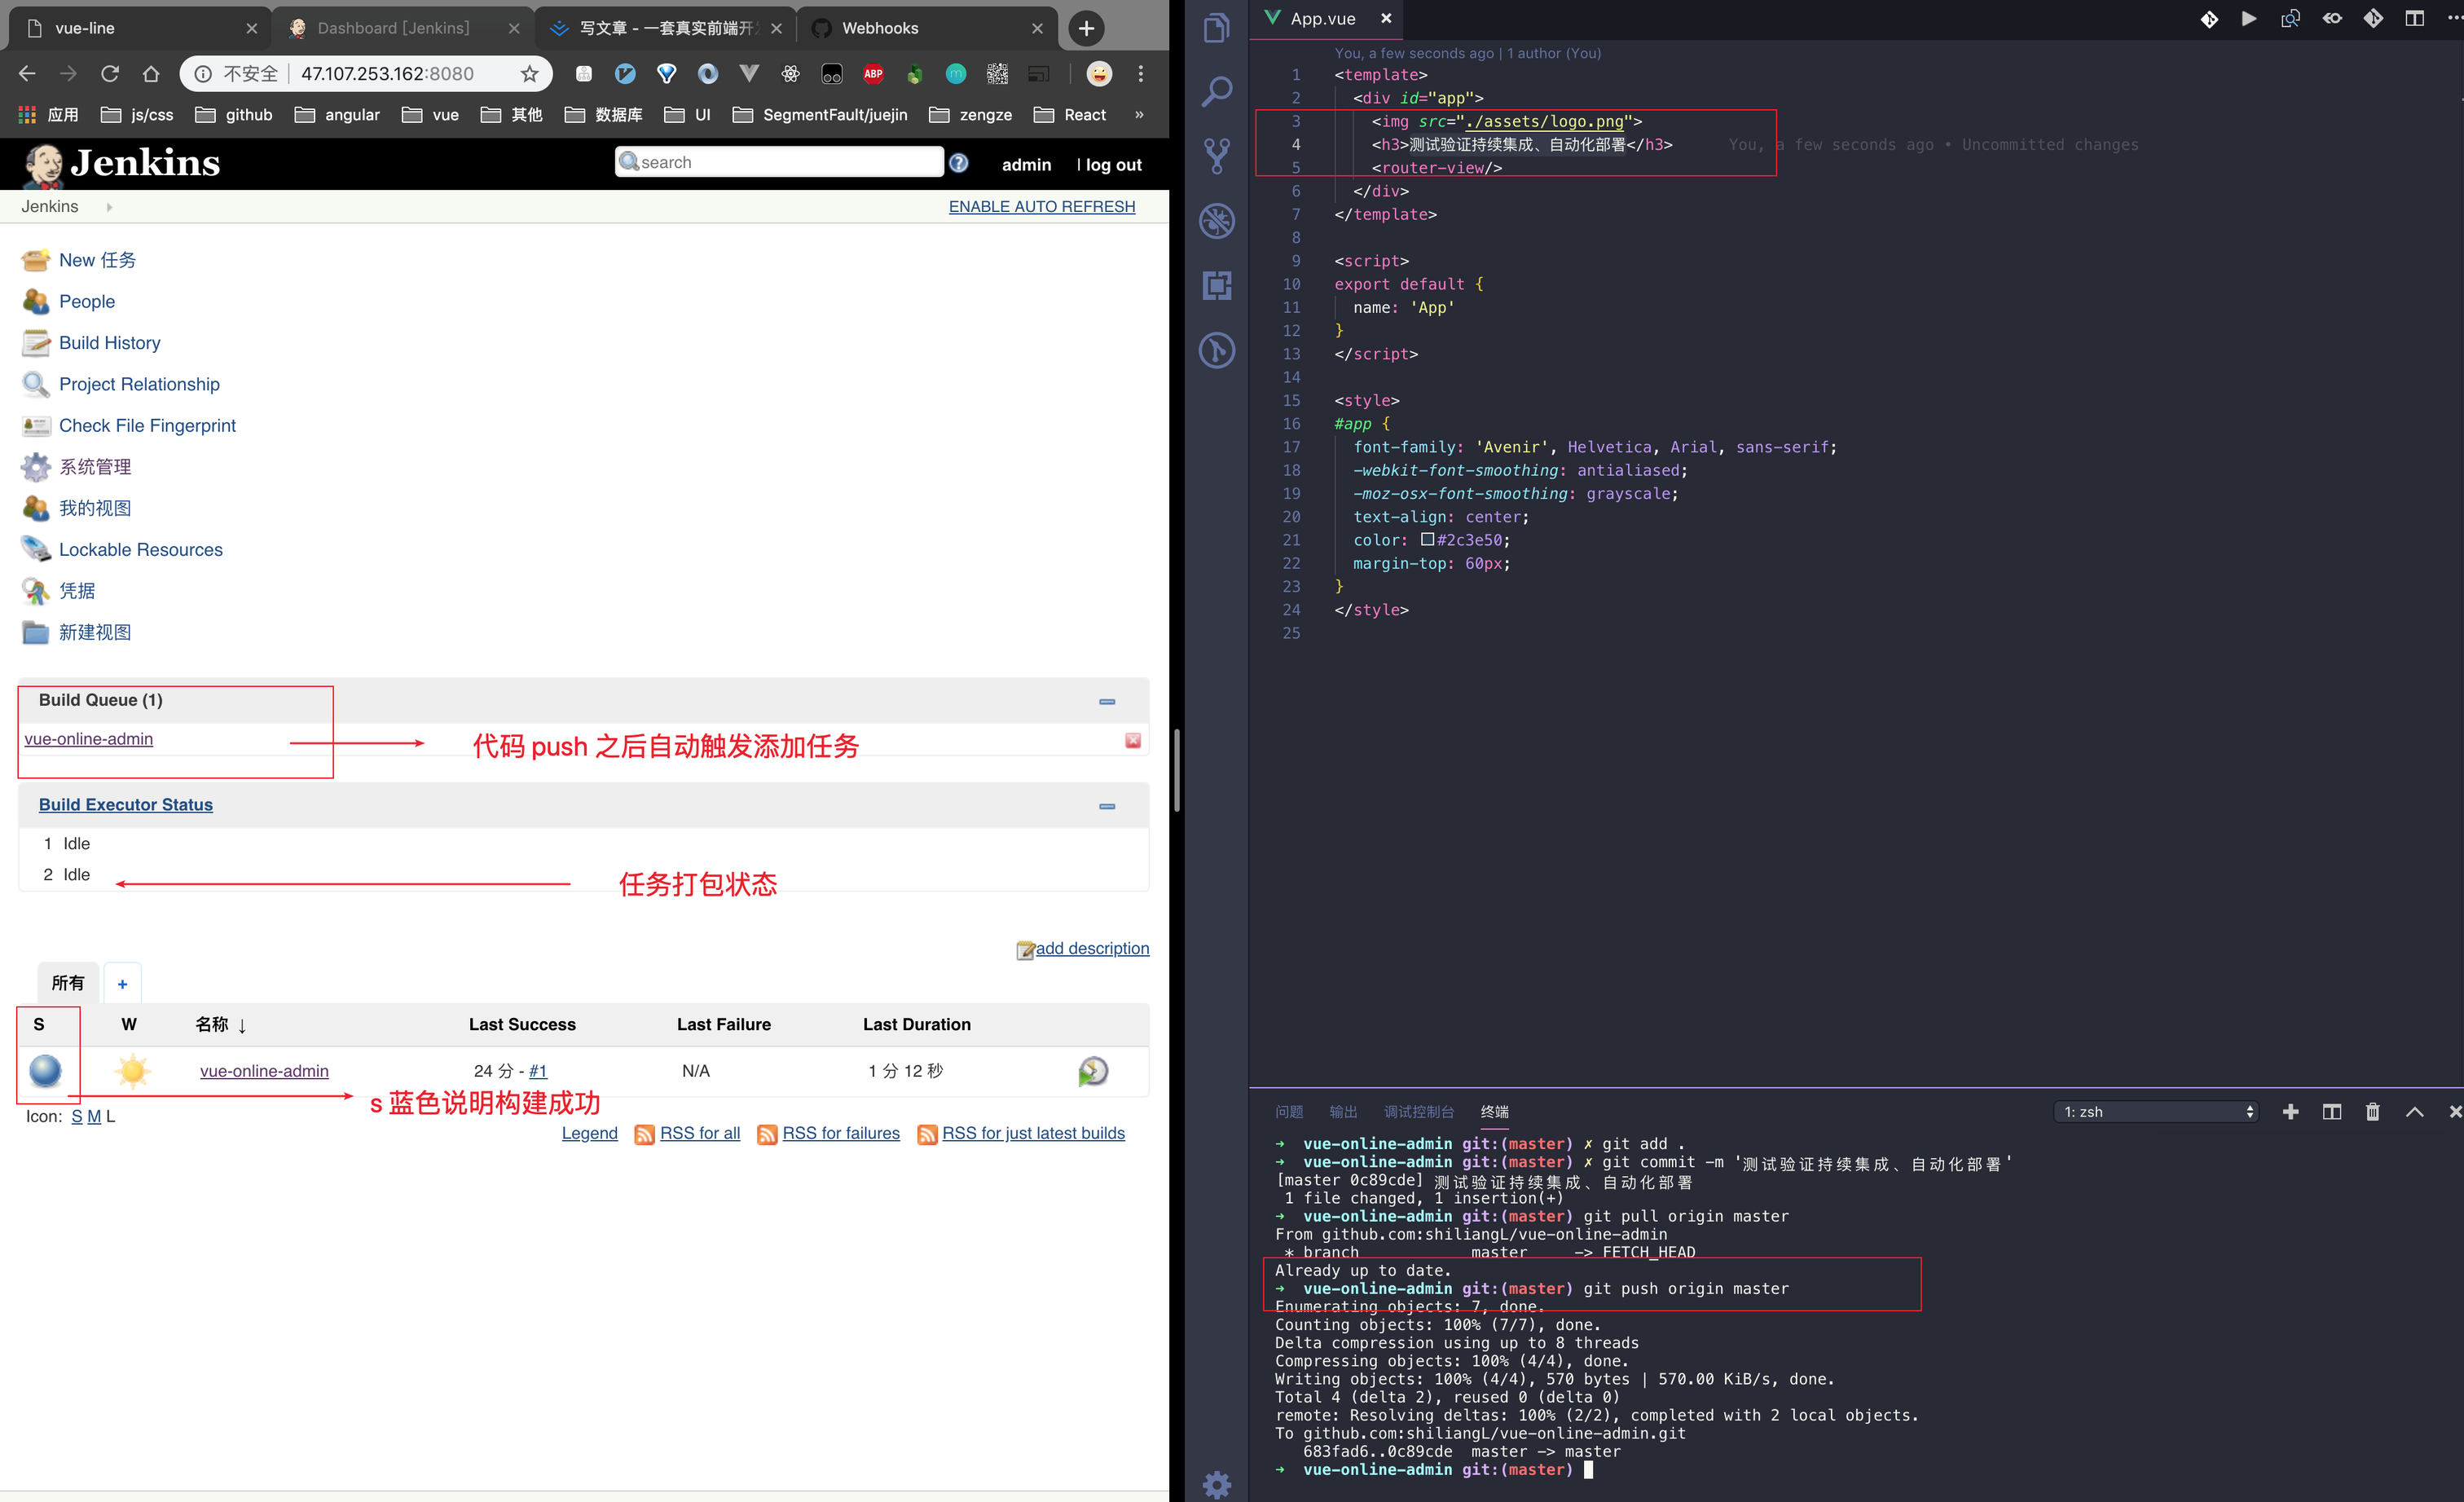Maximize the terminal panel with chevron up
This screenshot has width=2464, height=1502.
(2414, 1112)
